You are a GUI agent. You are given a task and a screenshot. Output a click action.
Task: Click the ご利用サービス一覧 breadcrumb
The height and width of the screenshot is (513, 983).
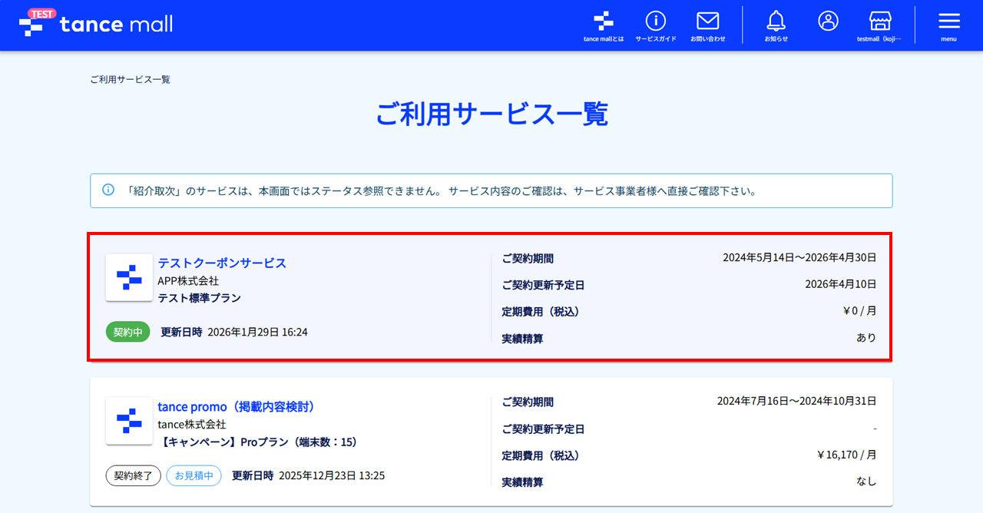[x=130, y=79]
